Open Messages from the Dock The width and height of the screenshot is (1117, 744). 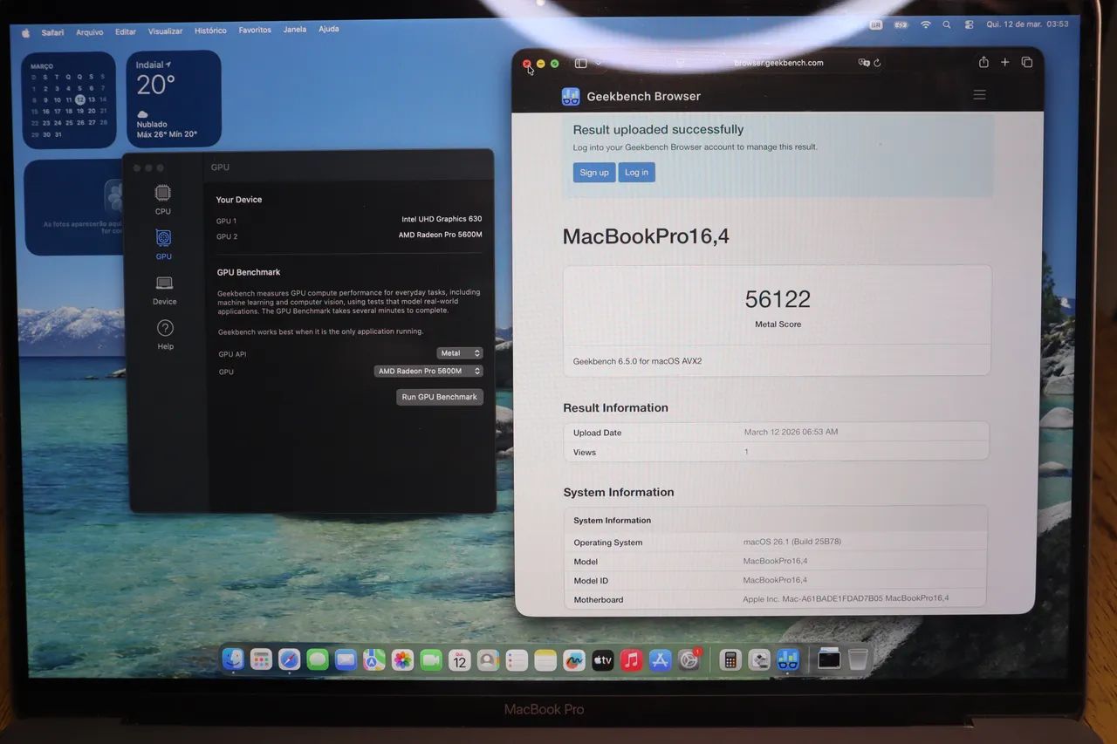tap(318, 660)
